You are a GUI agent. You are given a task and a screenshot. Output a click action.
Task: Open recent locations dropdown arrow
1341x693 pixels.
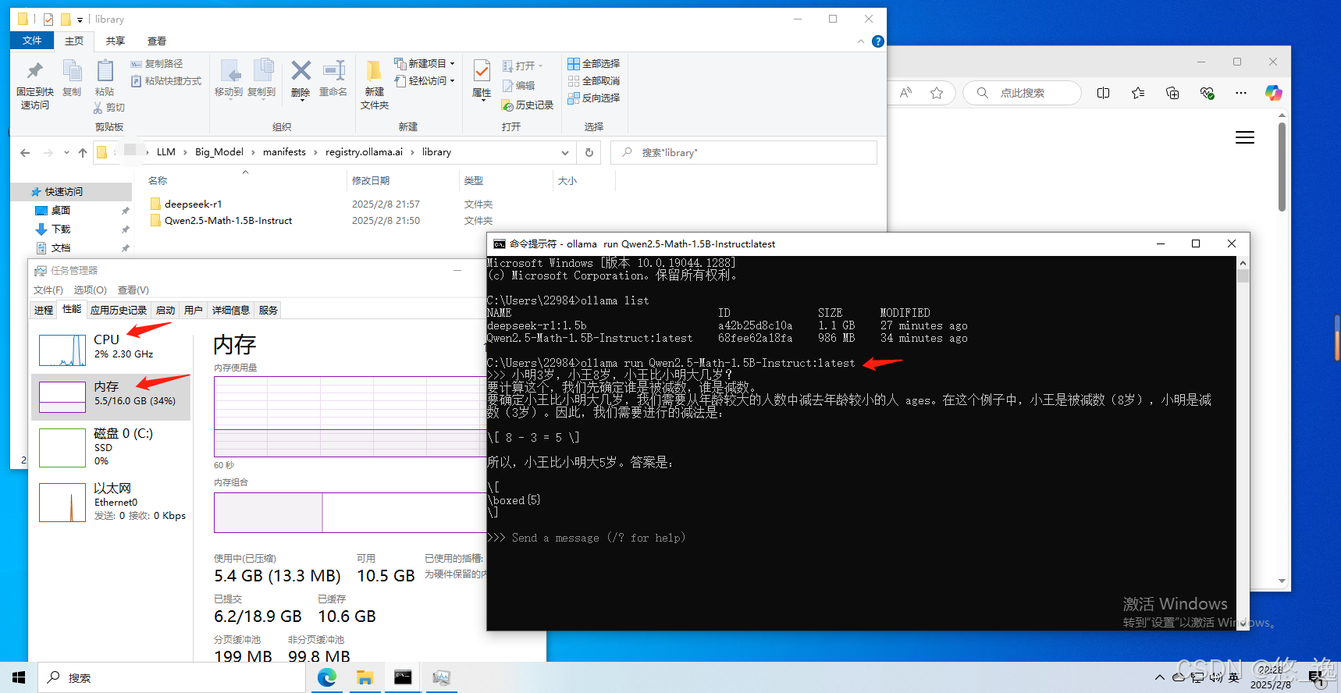66,153
